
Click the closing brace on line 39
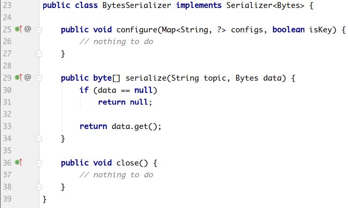[x=45, y=198]
